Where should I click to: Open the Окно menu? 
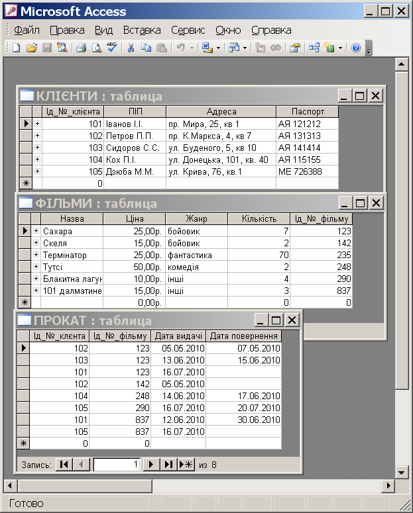[x=228, y=30]
